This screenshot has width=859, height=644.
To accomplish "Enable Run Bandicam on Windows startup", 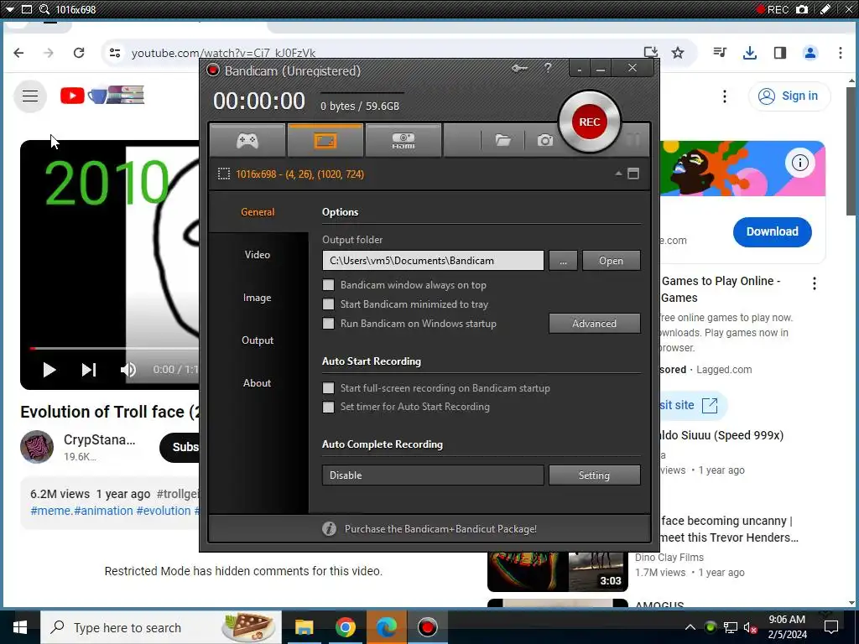I will [328, 323].
